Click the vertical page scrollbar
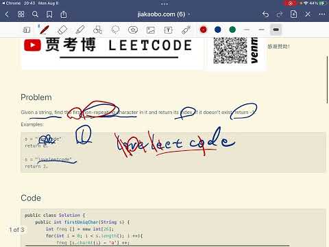 pyautogui.click(x=328, y=80)
